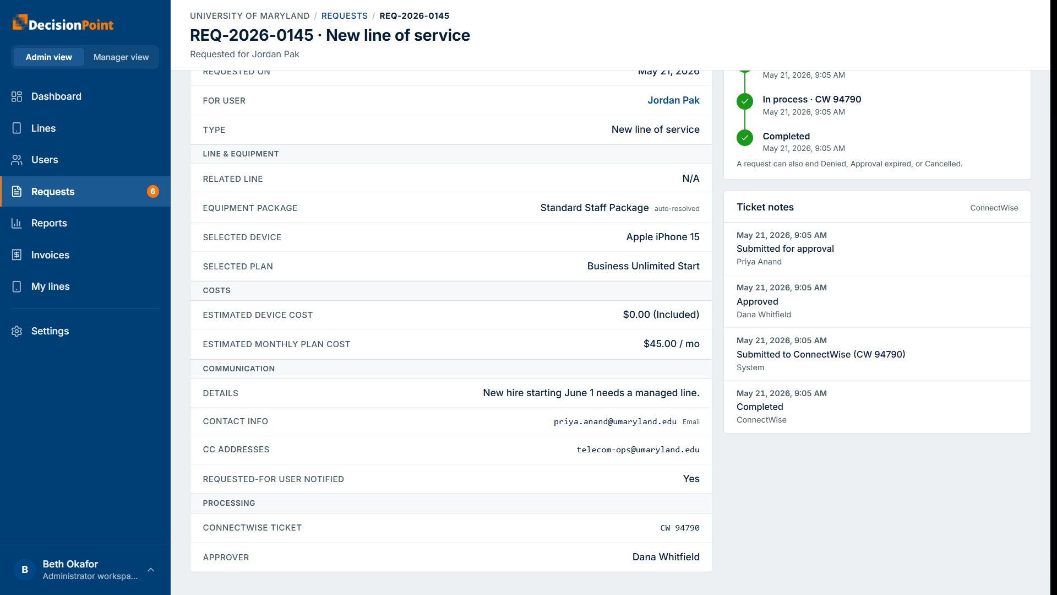Click Submitted to ConnectWise (CW 94790) note

[821, 354]
